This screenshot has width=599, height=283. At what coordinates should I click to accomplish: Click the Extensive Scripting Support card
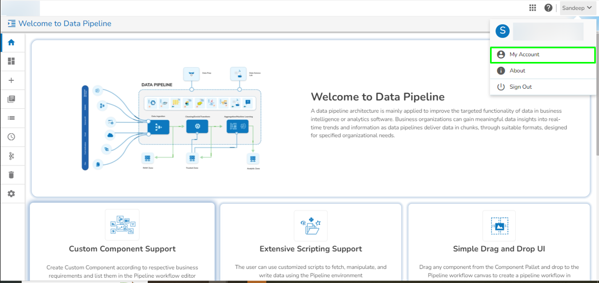click(311, 243)
